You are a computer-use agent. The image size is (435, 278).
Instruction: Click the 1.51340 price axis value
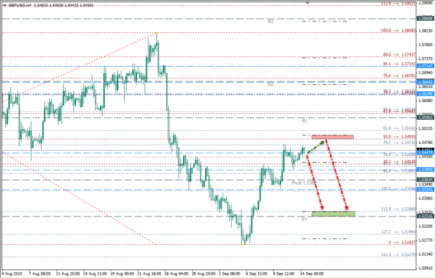426,254
